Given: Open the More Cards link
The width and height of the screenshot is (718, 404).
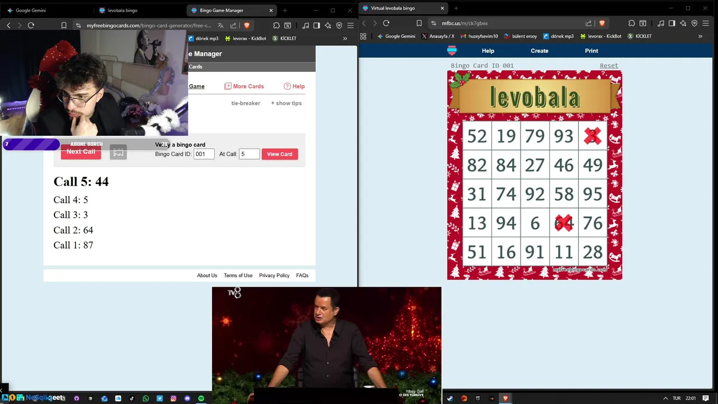Looking at the screenshot, I should 244,86.
